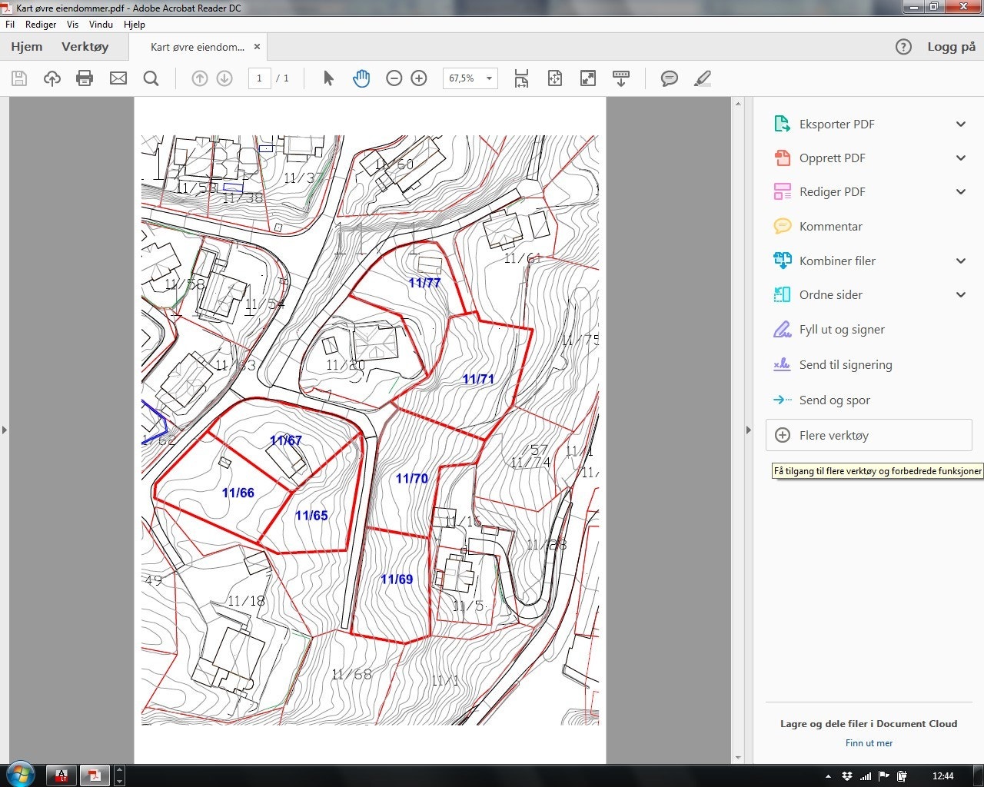The height and width of the screenshot is (787, 984).
Task: Open Send til signering tool
Action: [846, 364]
